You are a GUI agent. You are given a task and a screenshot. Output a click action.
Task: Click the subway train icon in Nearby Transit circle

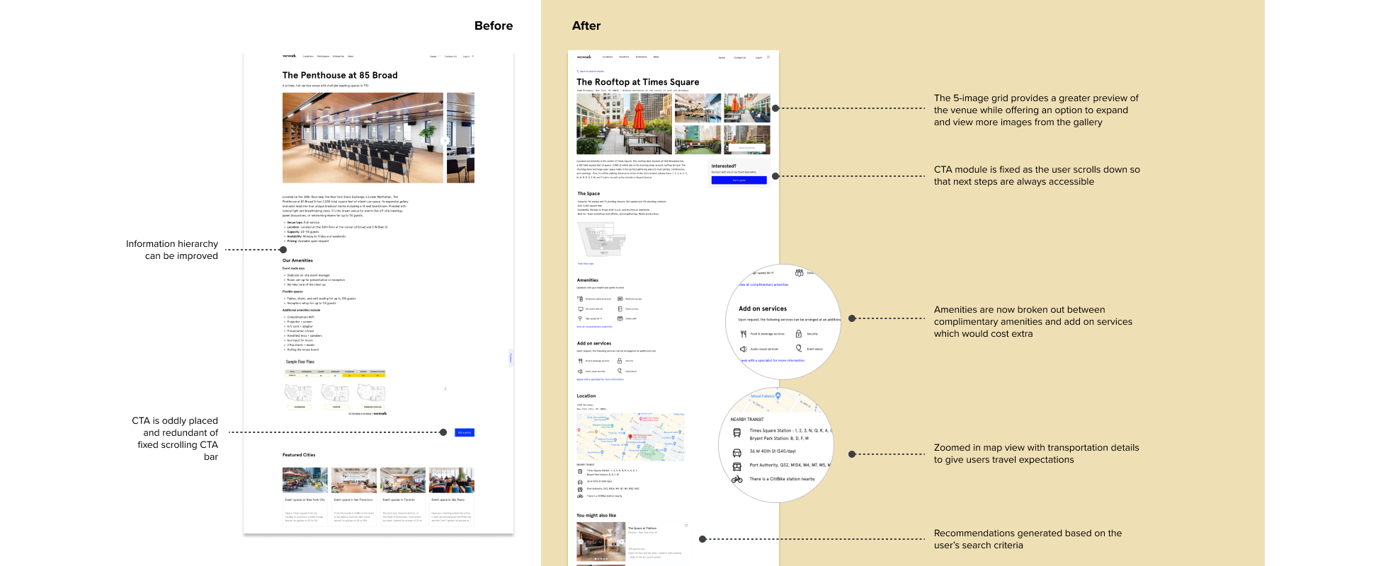click(736, 432)
